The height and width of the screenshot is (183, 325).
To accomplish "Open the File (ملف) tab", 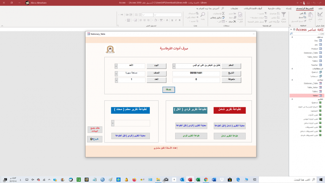I will pyautogui.click(x=320, y=8).
